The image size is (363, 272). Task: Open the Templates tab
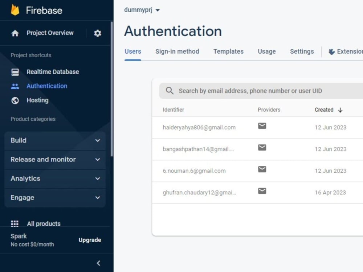point(228,51)
